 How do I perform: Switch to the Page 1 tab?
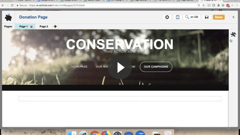23,26
